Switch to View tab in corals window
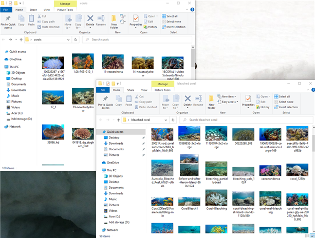This screenshot has width=315, height=238. 47,10
